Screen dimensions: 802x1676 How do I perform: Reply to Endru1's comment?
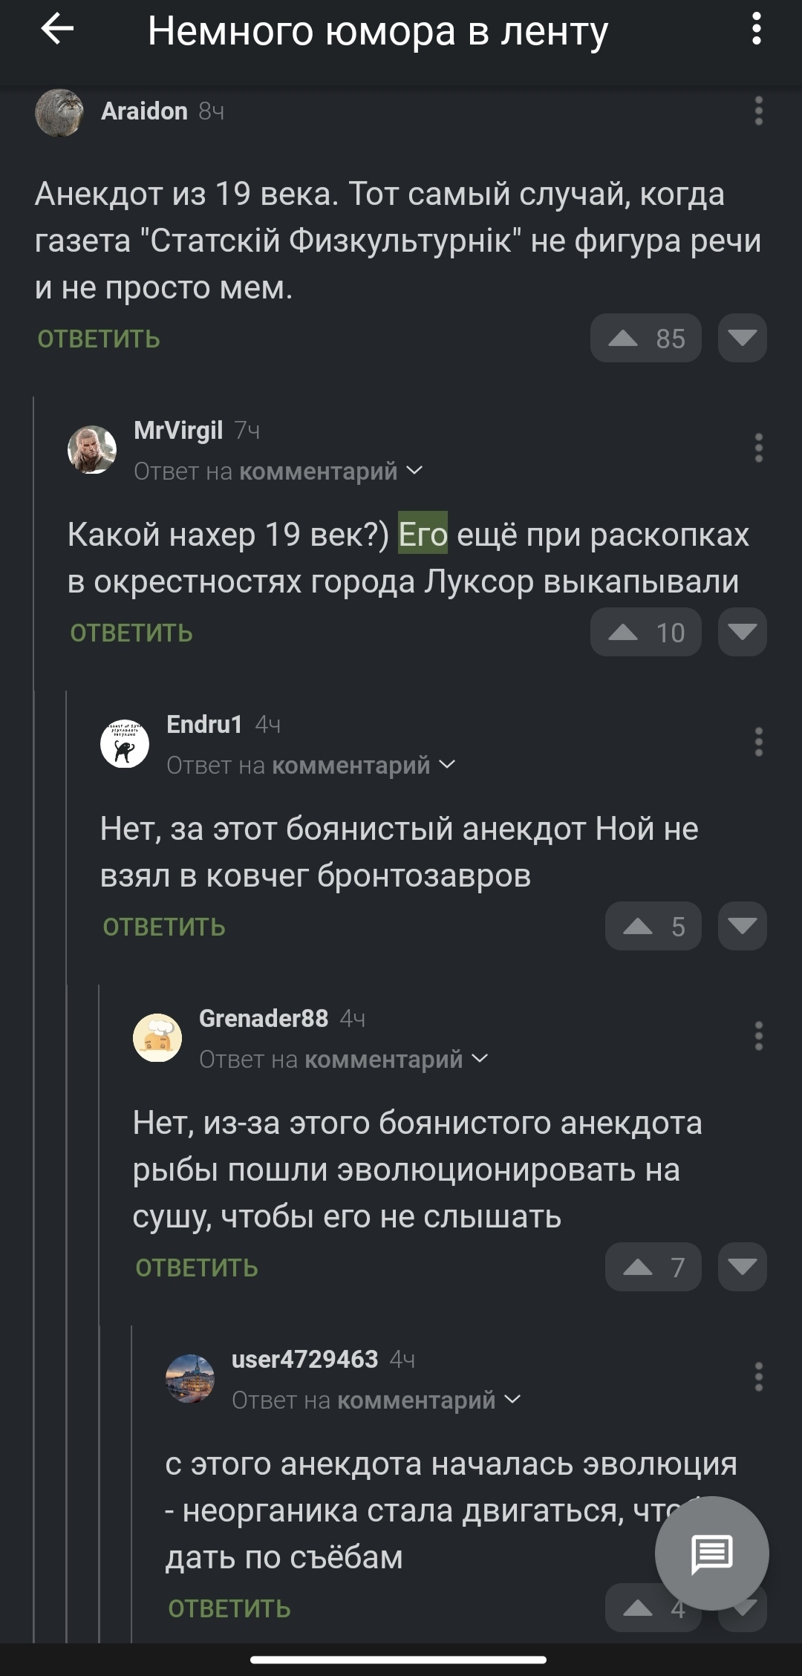(x=164, y=927)
